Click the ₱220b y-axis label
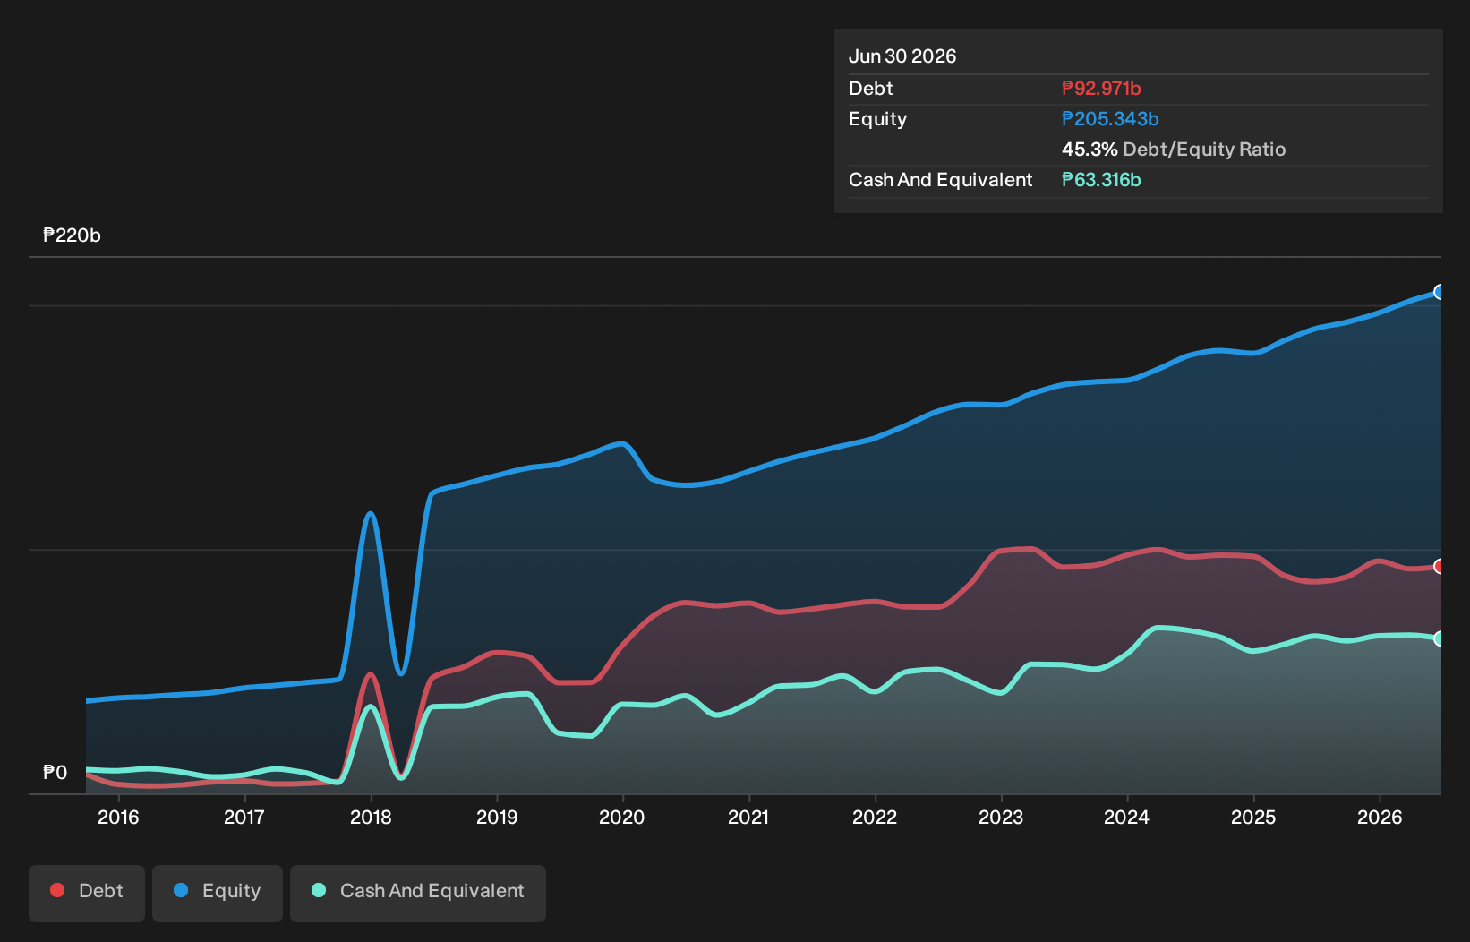1470x942 pixels. [x=72, y=235]
